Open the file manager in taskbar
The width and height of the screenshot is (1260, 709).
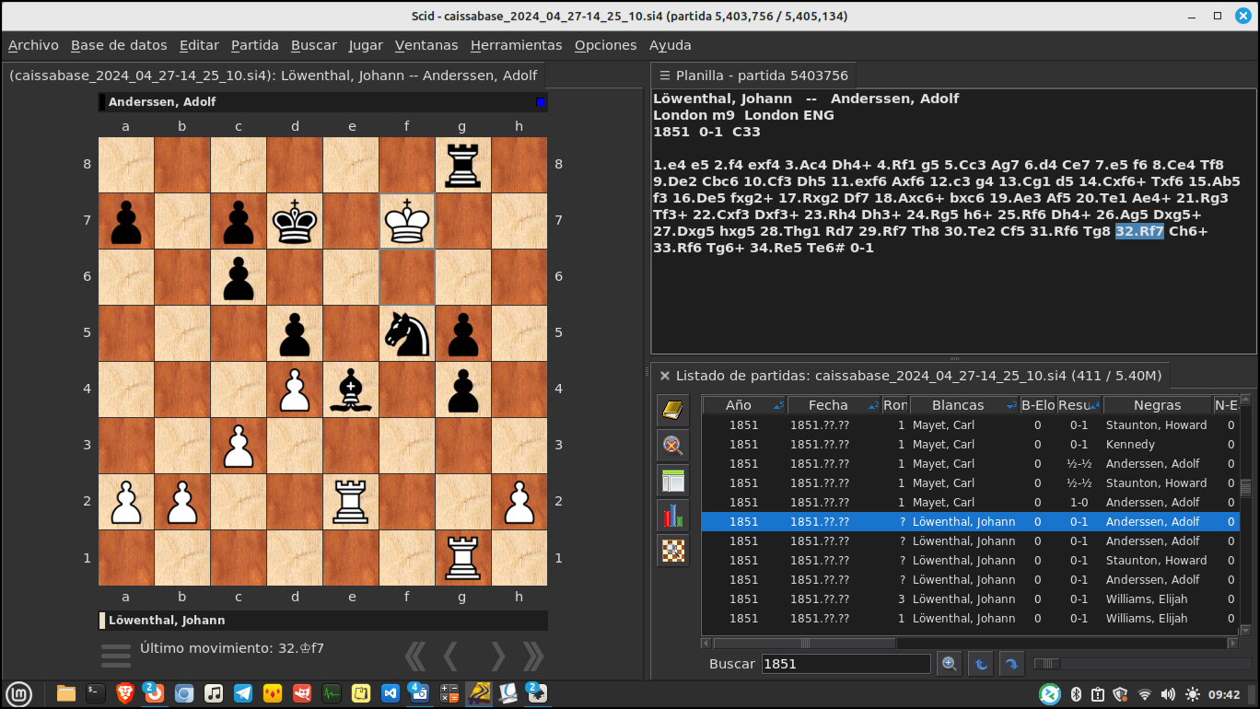pyautogui.click(x=65, y=693)
